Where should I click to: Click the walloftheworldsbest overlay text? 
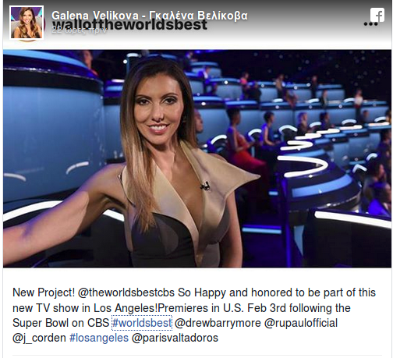point(129,25)
